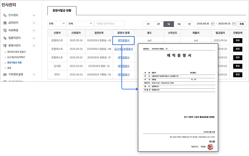Open the start date calendar picker

[x=213, y=24]
